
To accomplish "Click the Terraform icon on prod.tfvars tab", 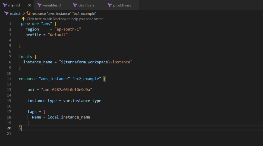I will coord(110,5).
